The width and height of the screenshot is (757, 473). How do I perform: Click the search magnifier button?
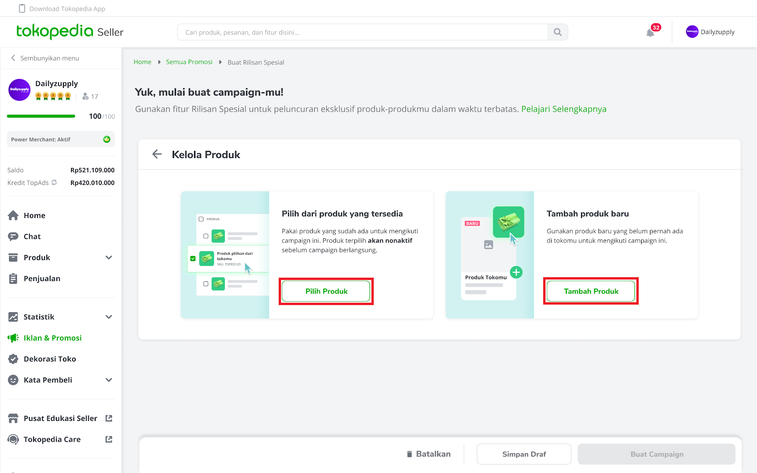pyautogui.click(x=558, y=32)
